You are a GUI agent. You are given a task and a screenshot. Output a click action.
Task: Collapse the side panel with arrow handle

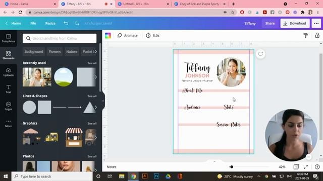pyautogui.click(x=103, y=101)
